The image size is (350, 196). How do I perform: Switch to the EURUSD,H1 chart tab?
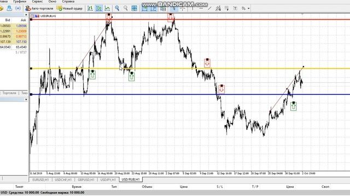point(40,180)
